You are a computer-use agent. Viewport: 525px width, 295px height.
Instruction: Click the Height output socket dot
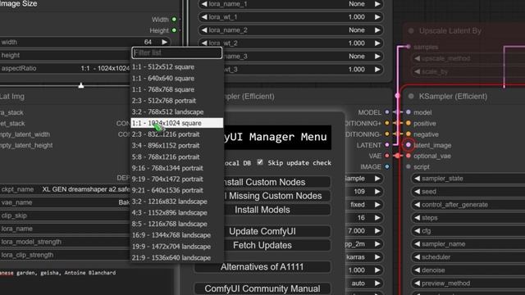[x=174, y=30]
